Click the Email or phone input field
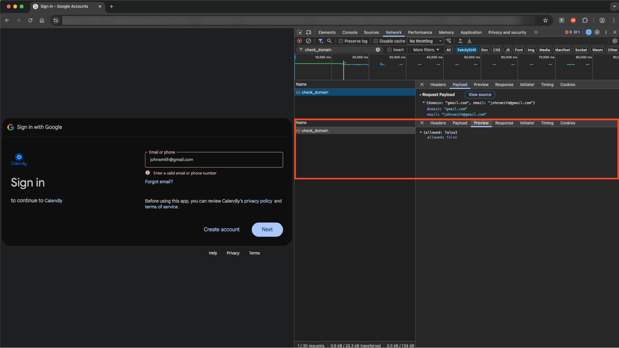This screenshot has width=619, height=348. pyautogui.click(x=214, y=160)
